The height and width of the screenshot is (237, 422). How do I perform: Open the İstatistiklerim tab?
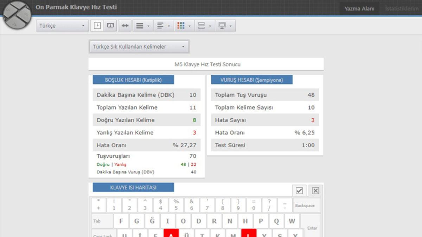[402, 8]
